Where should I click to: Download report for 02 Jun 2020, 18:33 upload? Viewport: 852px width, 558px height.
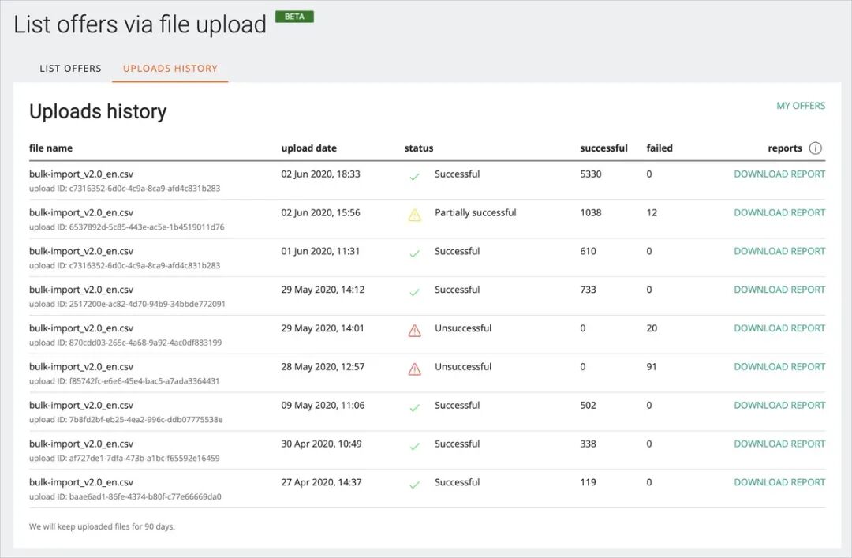[779, 174]
